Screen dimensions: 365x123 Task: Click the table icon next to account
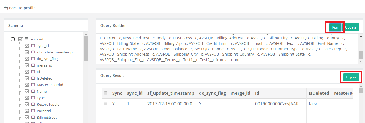(x=26, y=39)
